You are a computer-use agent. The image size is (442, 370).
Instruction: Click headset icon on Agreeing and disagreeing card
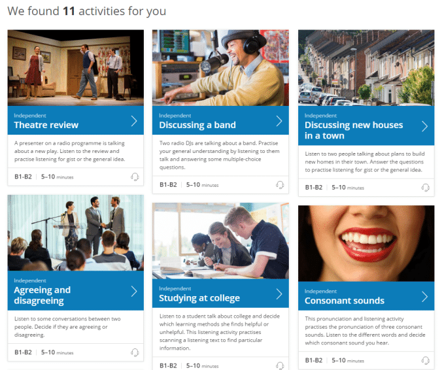(x=135, y=352)
